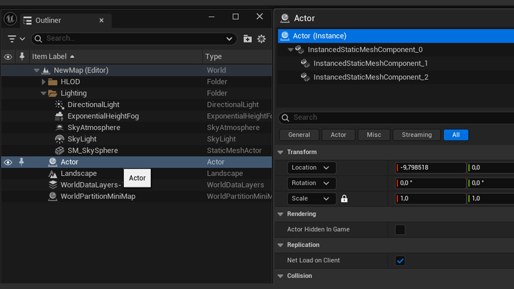Click the InstancedStaticMeshComponent_0 component icon
Viewport: 514px width, 289px height.
point(300,50)
